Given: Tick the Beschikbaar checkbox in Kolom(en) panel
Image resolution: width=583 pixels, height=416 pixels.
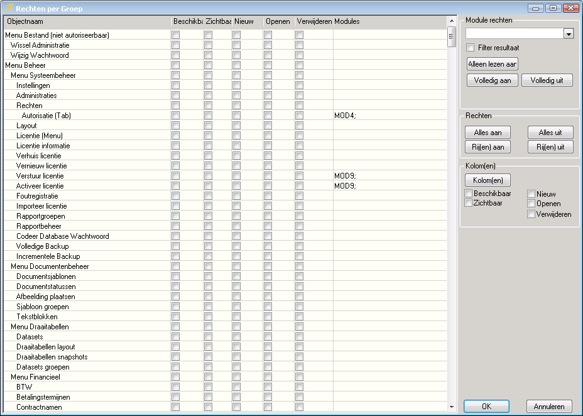Looking at the screenshot, I should (468, 194).
